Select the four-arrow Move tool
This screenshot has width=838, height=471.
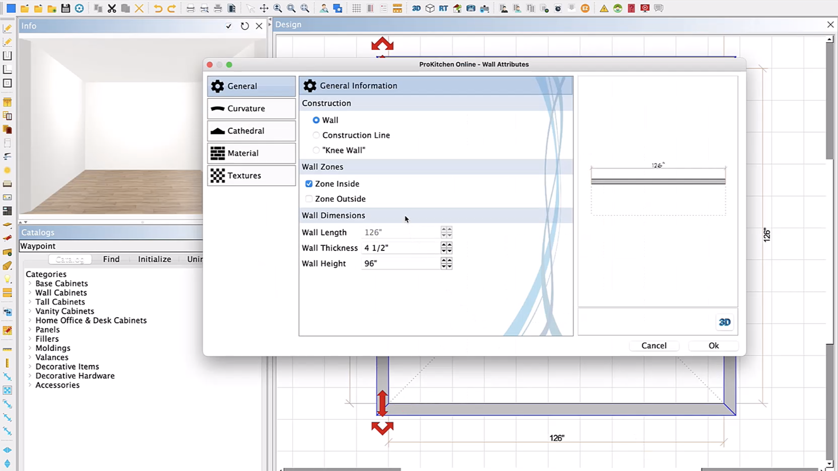[264, 8]
